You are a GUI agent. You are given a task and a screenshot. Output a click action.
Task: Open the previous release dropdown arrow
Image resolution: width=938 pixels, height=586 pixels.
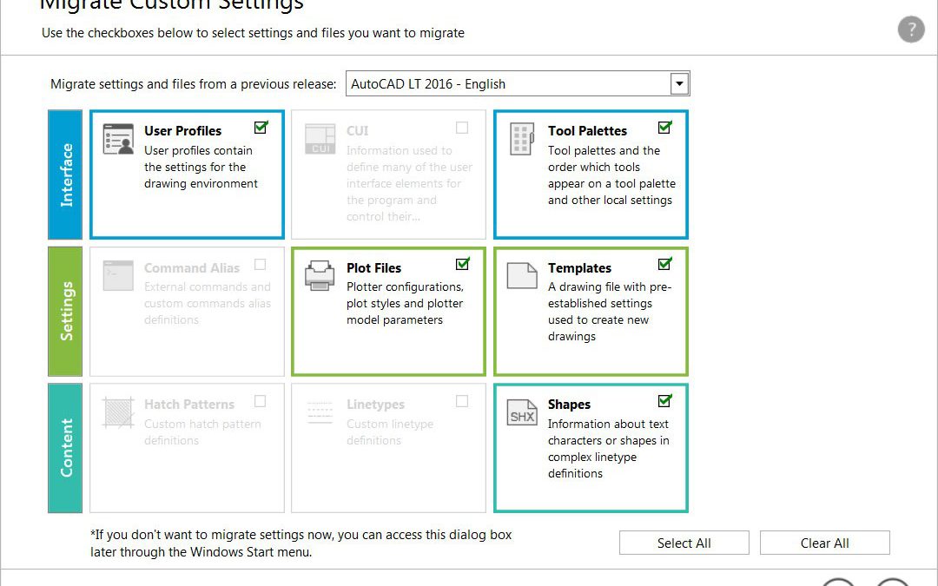click(x=679, y=83)
